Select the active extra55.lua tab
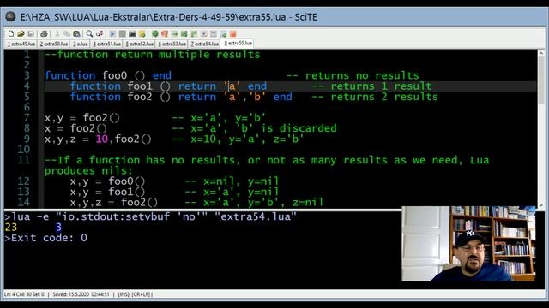The height and width of the screenshot is (308, 549). (238, 44)
